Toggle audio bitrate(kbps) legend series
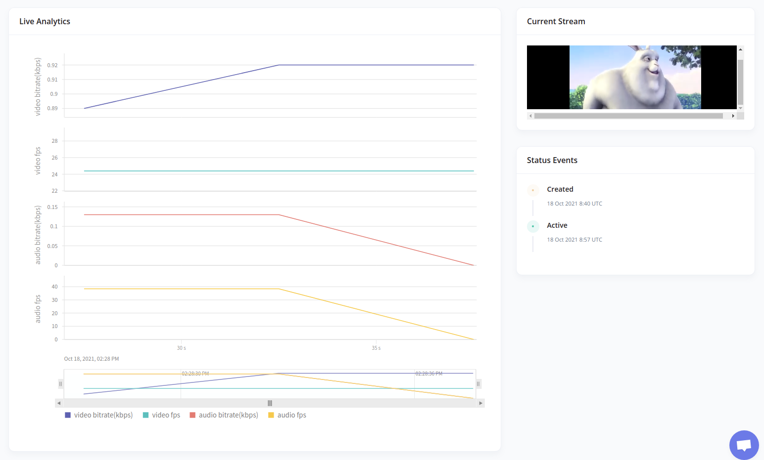Viewport: 764px width, 460px height. pyautogui.click(x=224, y=415)
